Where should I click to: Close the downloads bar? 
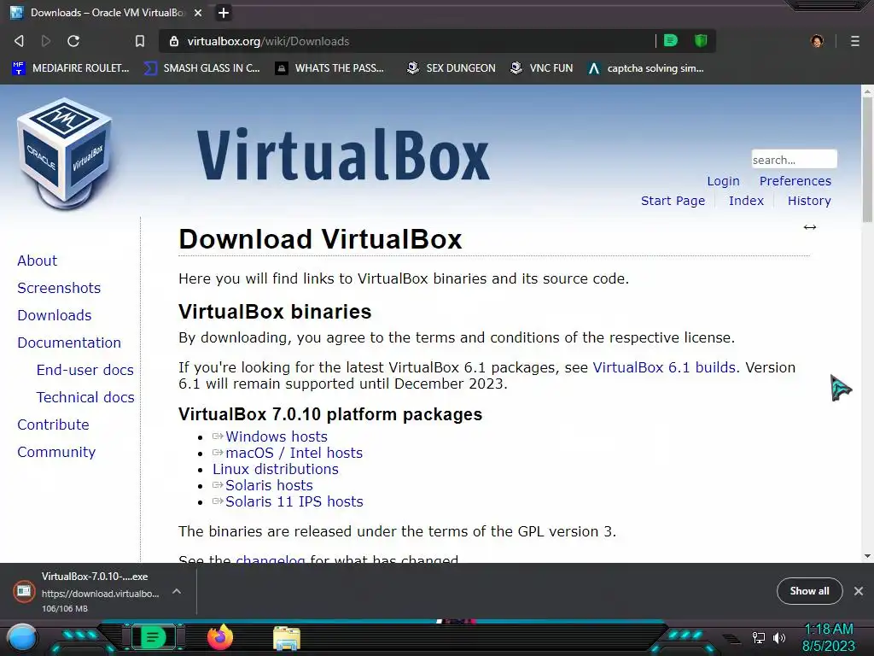pyautogui.click(x=859, y=591)
